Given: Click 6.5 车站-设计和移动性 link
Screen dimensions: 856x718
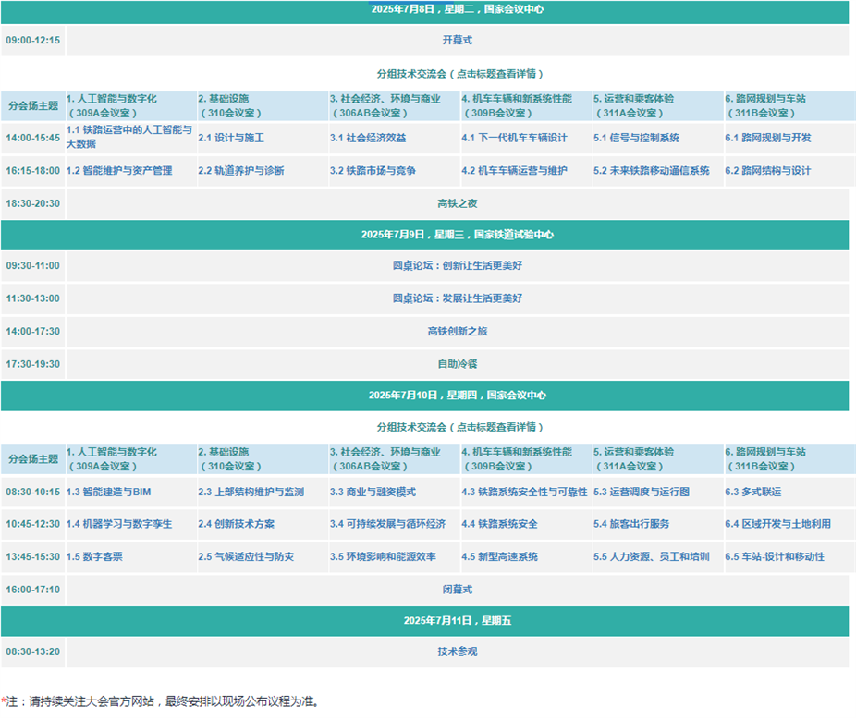Looking at the screenshot, I should 775,557.
